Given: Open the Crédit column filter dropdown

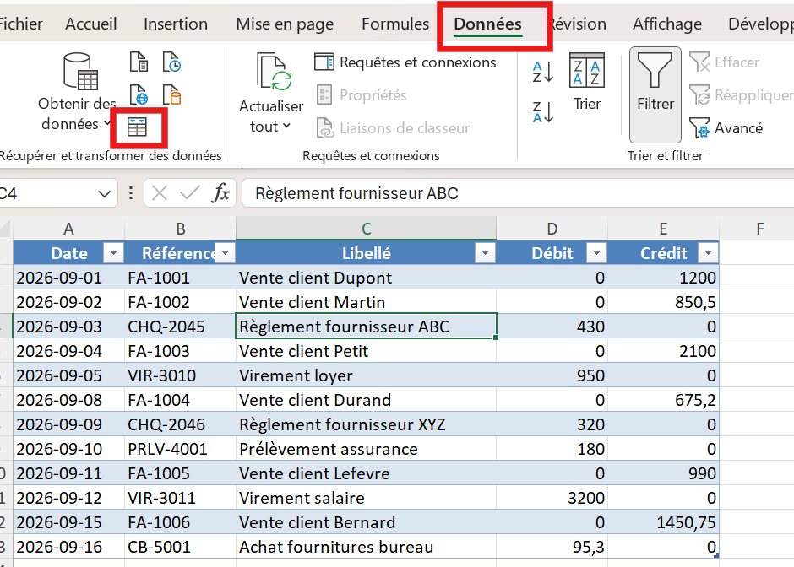Looking at the screenshot, I should pos(708,253).
